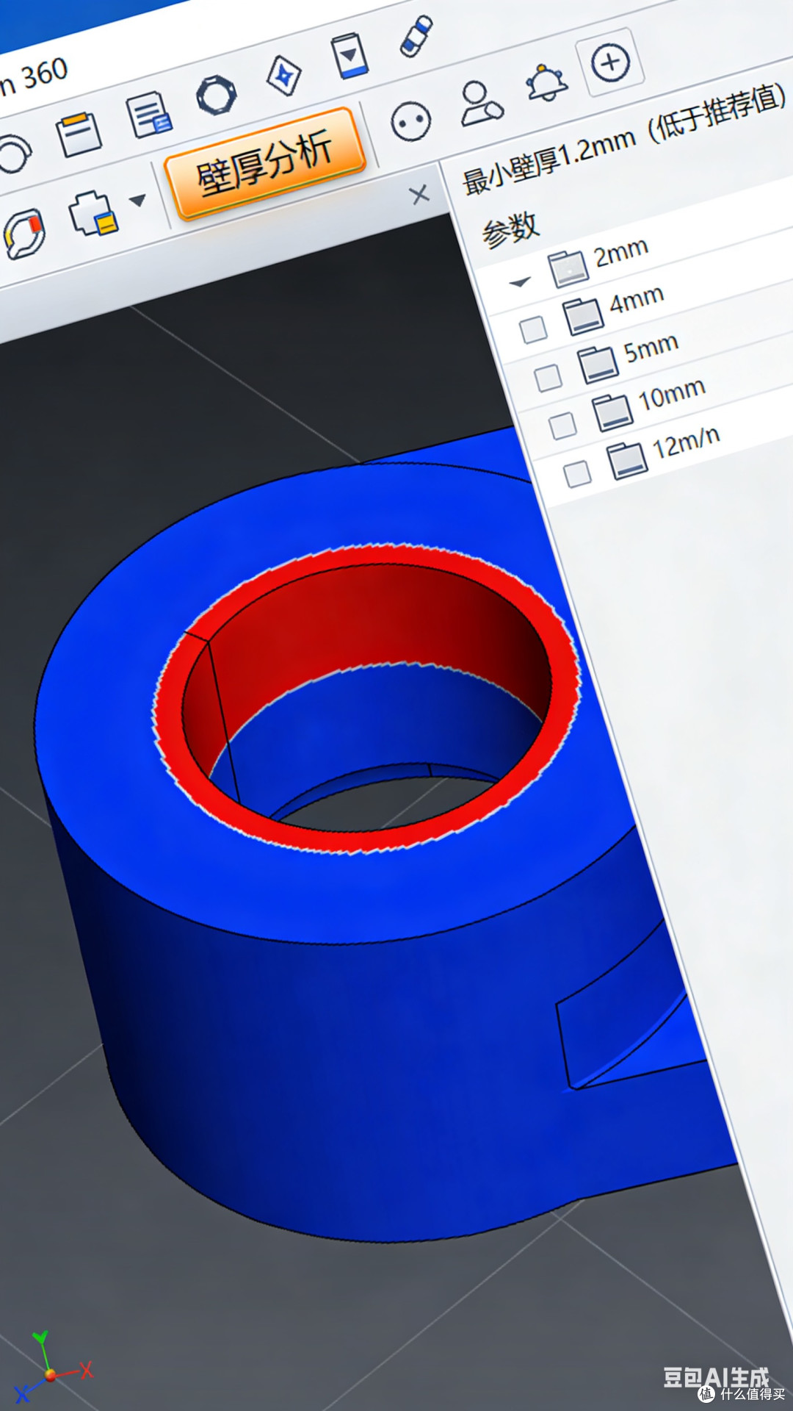793x1411 pixels.
Task: Click the puzzle piece component icon
Action: pyautogui.click(x=93, y=214)
